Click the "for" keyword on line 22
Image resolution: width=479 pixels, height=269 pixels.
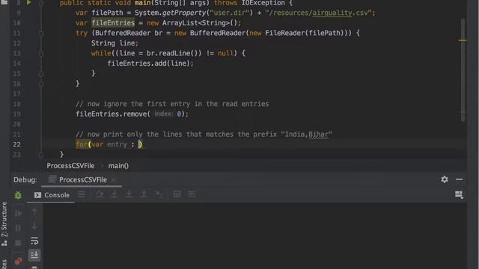[x=82, y=144]
